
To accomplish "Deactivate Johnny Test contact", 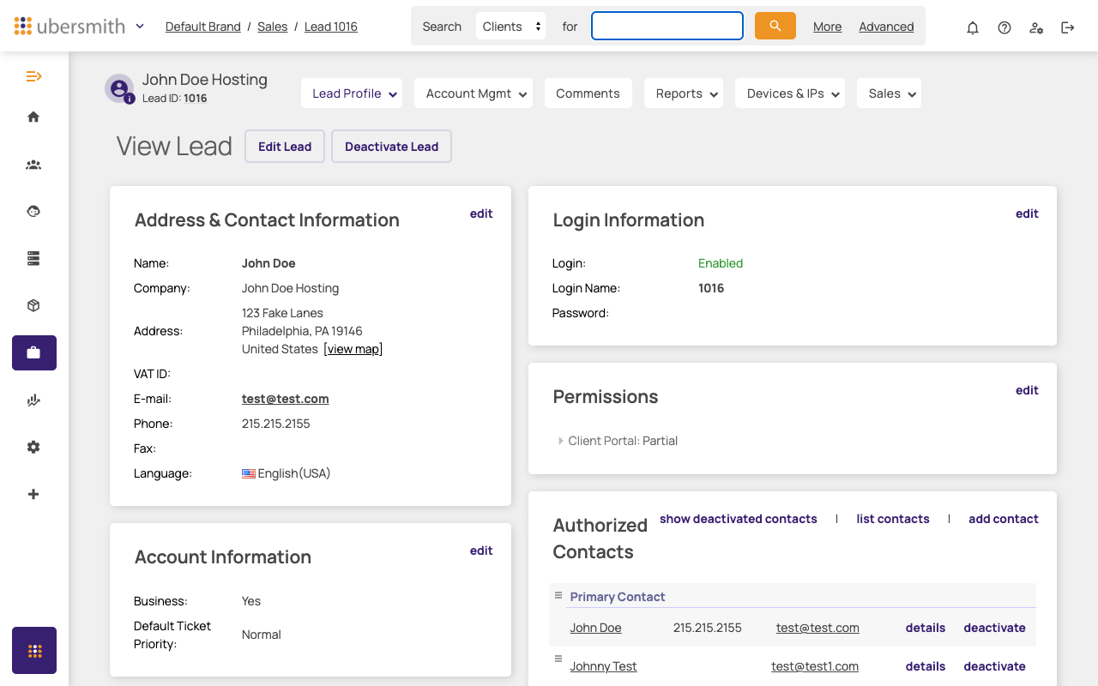I will tap(994, 666).
